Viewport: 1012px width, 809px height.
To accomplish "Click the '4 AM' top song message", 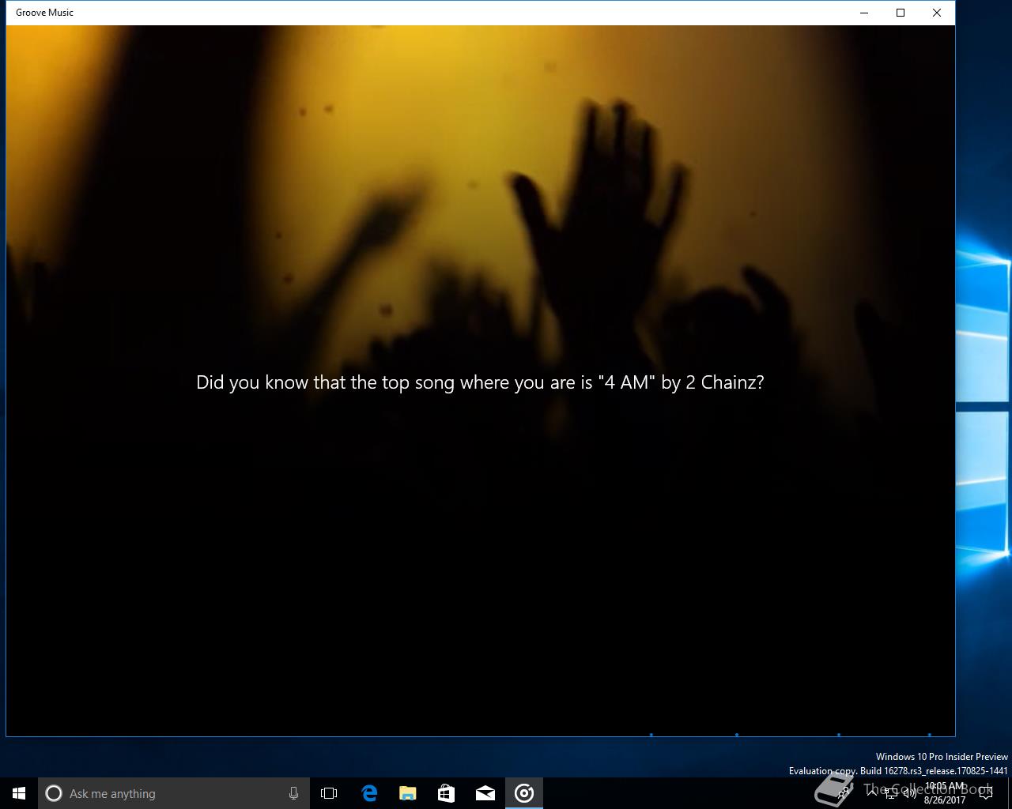I will (480, 382).
